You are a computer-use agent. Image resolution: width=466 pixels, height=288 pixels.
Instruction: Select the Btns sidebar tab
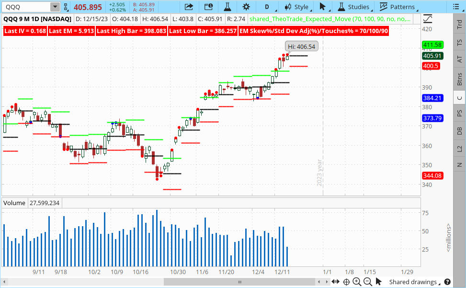tap(460, 78)
